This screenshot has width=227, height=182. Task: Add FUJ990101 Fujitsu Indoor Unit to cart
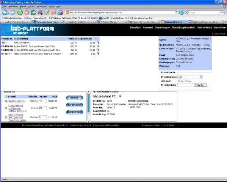[94, 46]
